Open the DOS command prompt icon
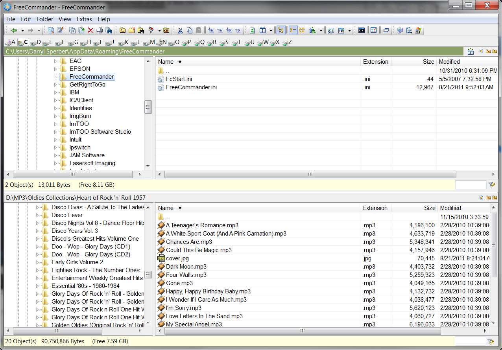 (361, 30)
